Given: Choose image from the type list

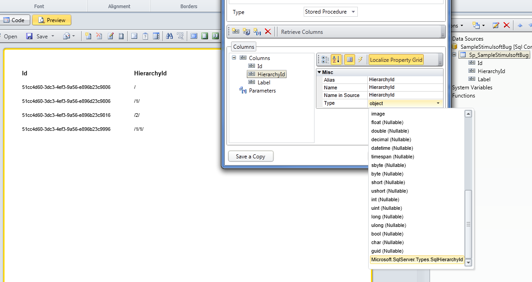Looking at the screenshot, I should pos(378,114).
